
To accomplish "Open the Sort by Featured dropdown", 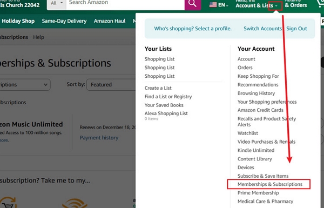I will 111,85.
